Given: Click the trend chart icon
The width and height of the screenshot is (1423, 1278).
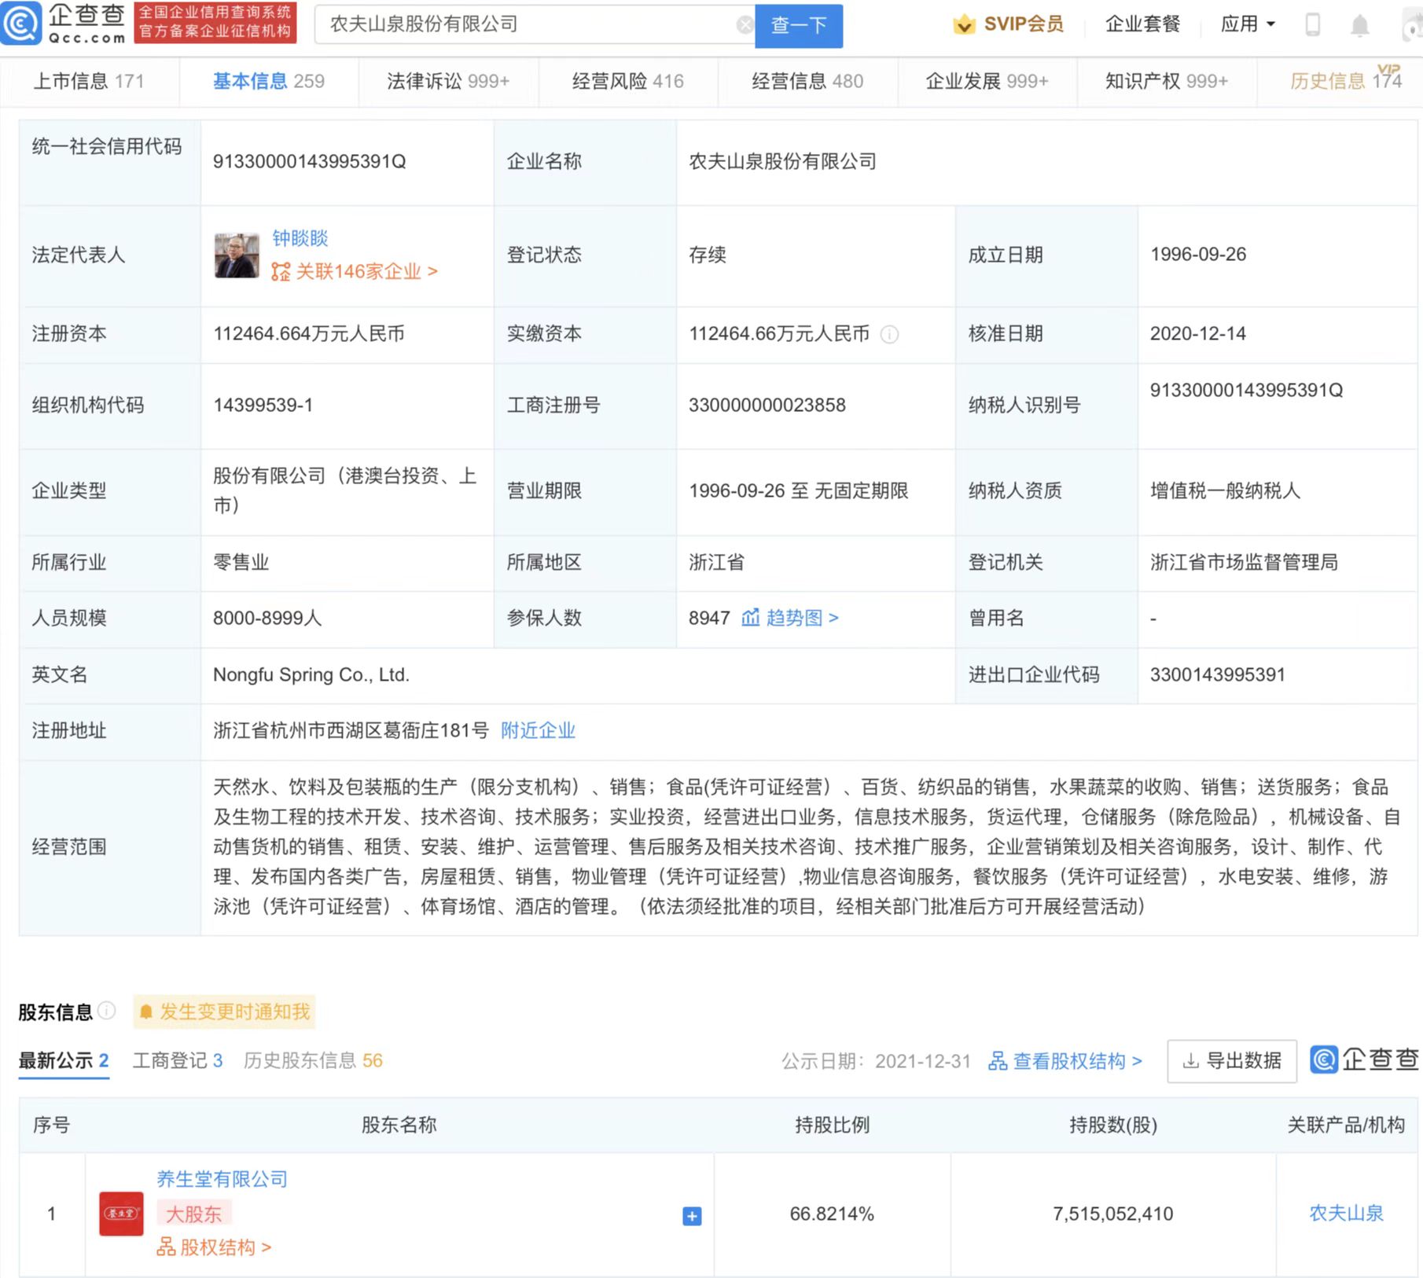Looking at the screenshot, I should pos(751,618).
